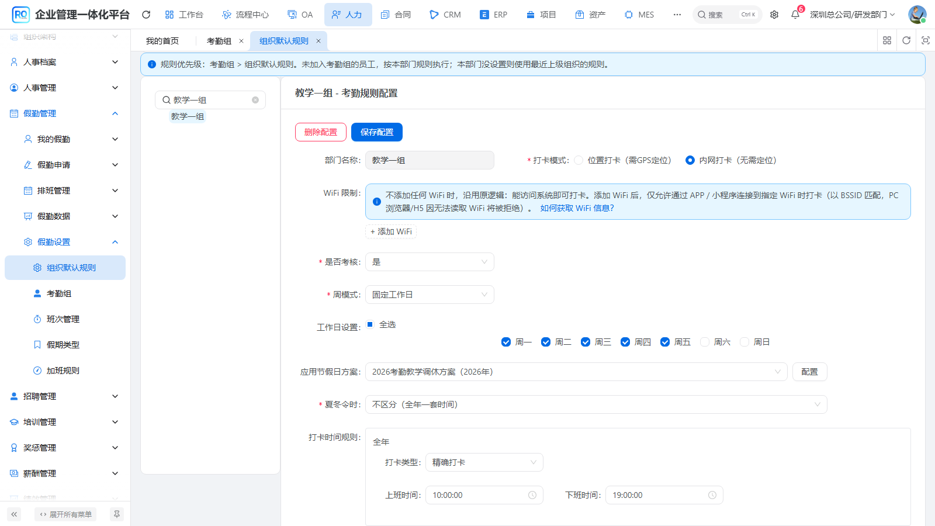Screen dimensions: 935x526
Task: Open the CRM top navigation module
Action: [x=445, y=15]
